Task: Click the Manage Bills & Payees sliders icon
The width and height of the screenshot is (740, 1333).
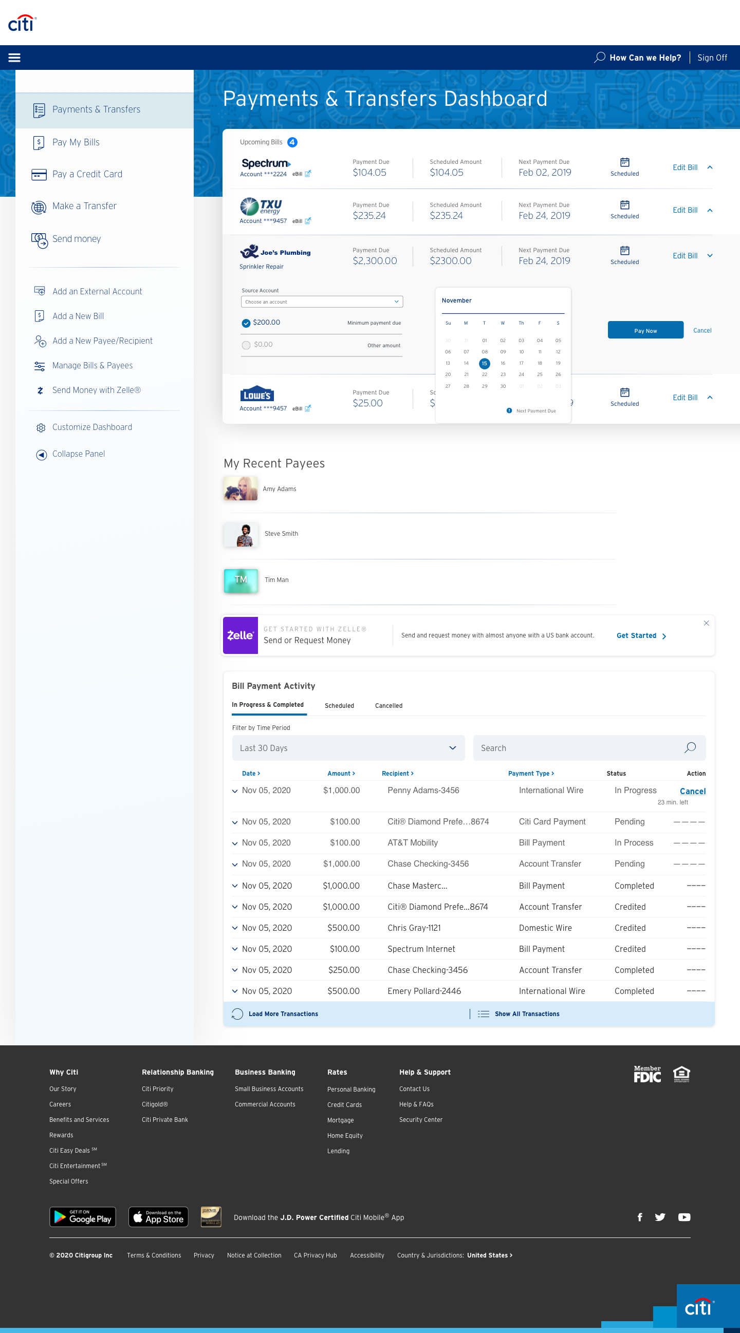Action: (x=40, y=366)
